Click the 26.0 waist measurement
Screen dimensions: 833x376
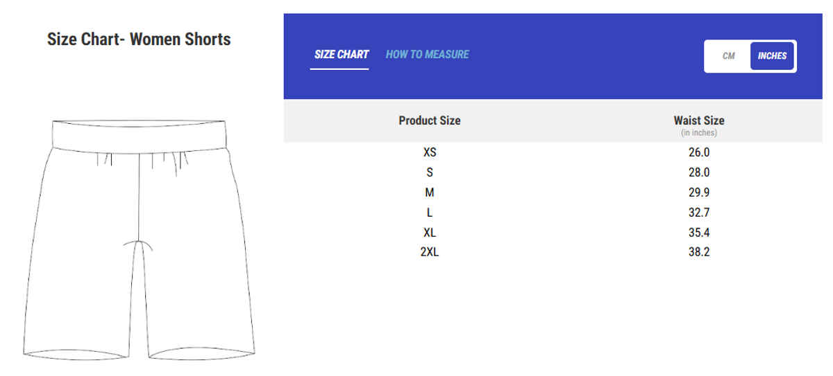[698, 152]
